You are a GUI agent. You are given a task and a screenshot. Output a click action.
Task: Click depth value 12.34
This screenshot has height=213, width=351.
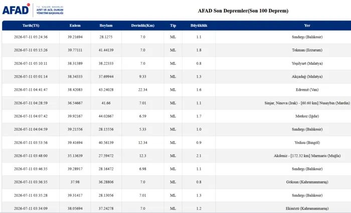pyautogui.click(x=142, y=142)
